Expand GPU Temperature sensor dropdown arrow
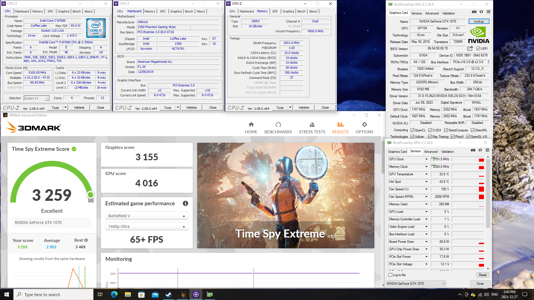This screenshot has width=534, height=300. pyautogui.click(x=426, y=174)
